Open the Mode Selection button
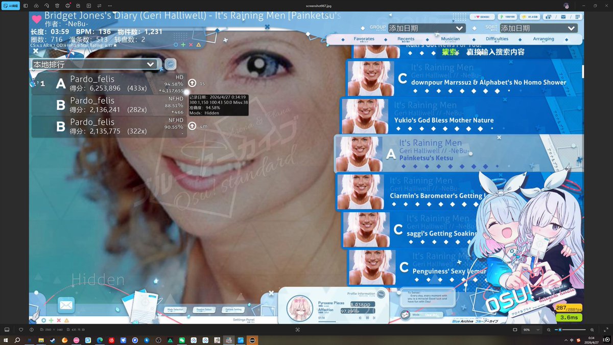 (x=175, y=310)
